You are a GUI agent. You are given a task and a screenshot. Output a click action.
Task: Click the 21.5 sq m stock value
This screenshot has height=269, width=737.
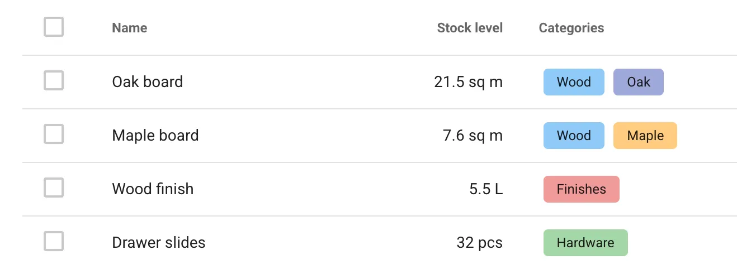click(x=469, y=82)
